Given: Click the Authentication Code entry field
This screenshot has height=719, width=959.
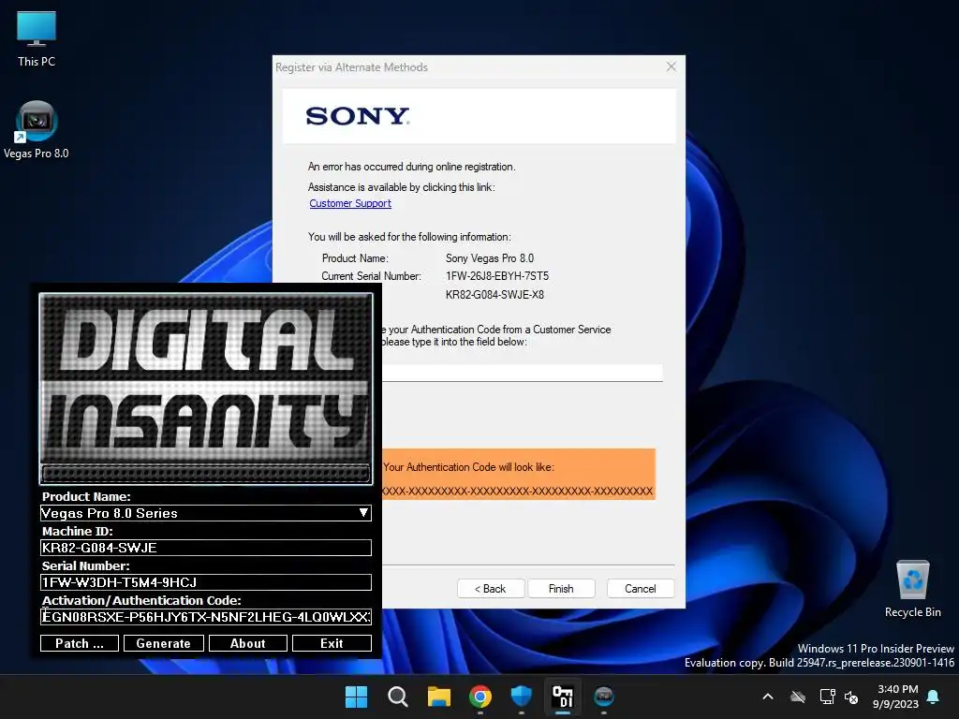Looking at the screenshot, I should (x=522, y=373).
